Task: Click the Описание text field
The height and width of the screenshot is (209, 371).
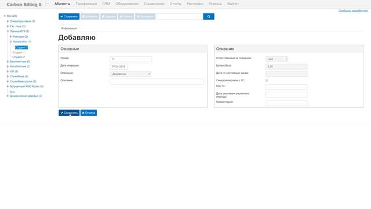Action: point(157,81)
